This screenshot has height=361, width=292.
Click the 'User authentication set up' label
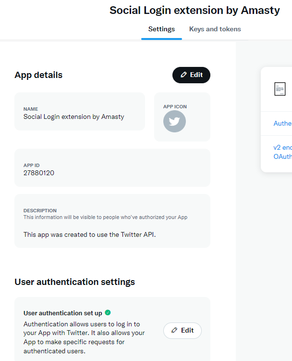pyautogui.click(x=63, y=313)
